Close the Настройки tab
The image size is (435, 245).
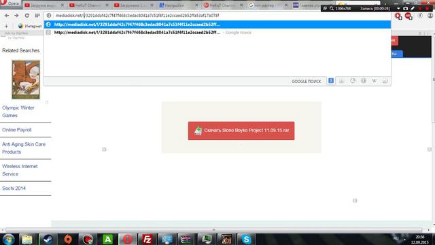click(x=196, y=5)
